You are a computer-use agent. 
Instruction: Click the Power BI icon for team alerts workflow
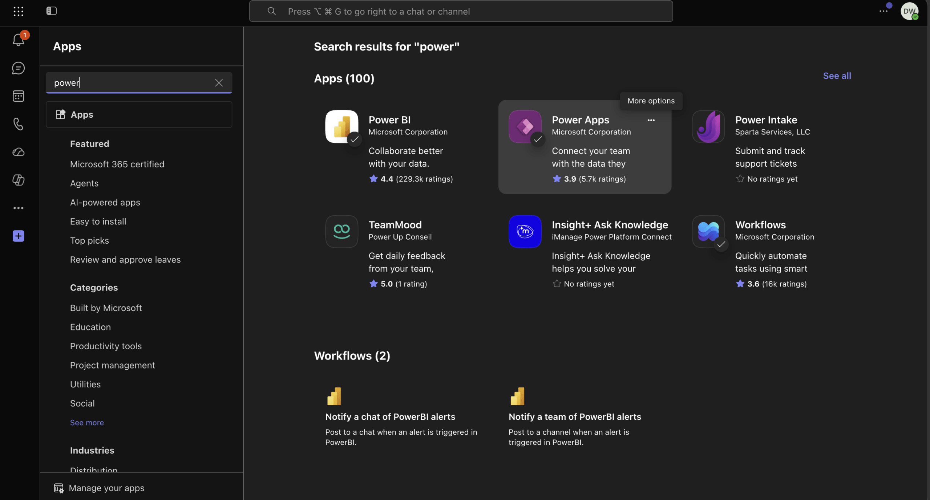(517, 396)
